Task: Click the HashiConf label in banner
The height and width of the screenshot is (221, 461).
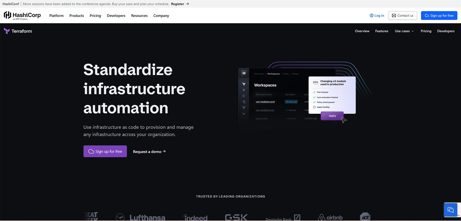Action: pyautogui.click(x=11, y=4)
